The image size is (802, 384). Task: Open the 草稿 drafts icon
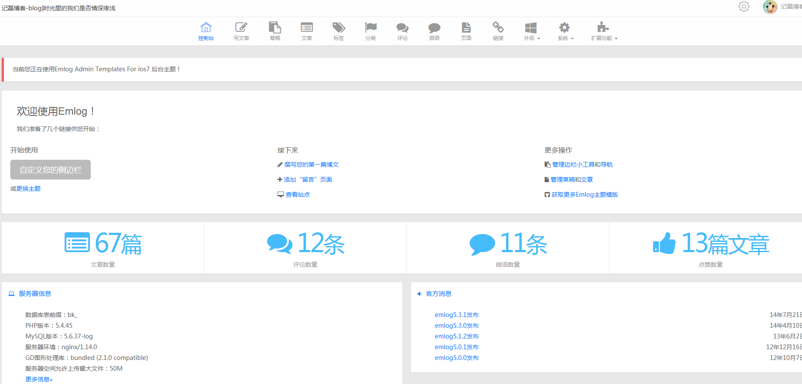pos(275,28)
